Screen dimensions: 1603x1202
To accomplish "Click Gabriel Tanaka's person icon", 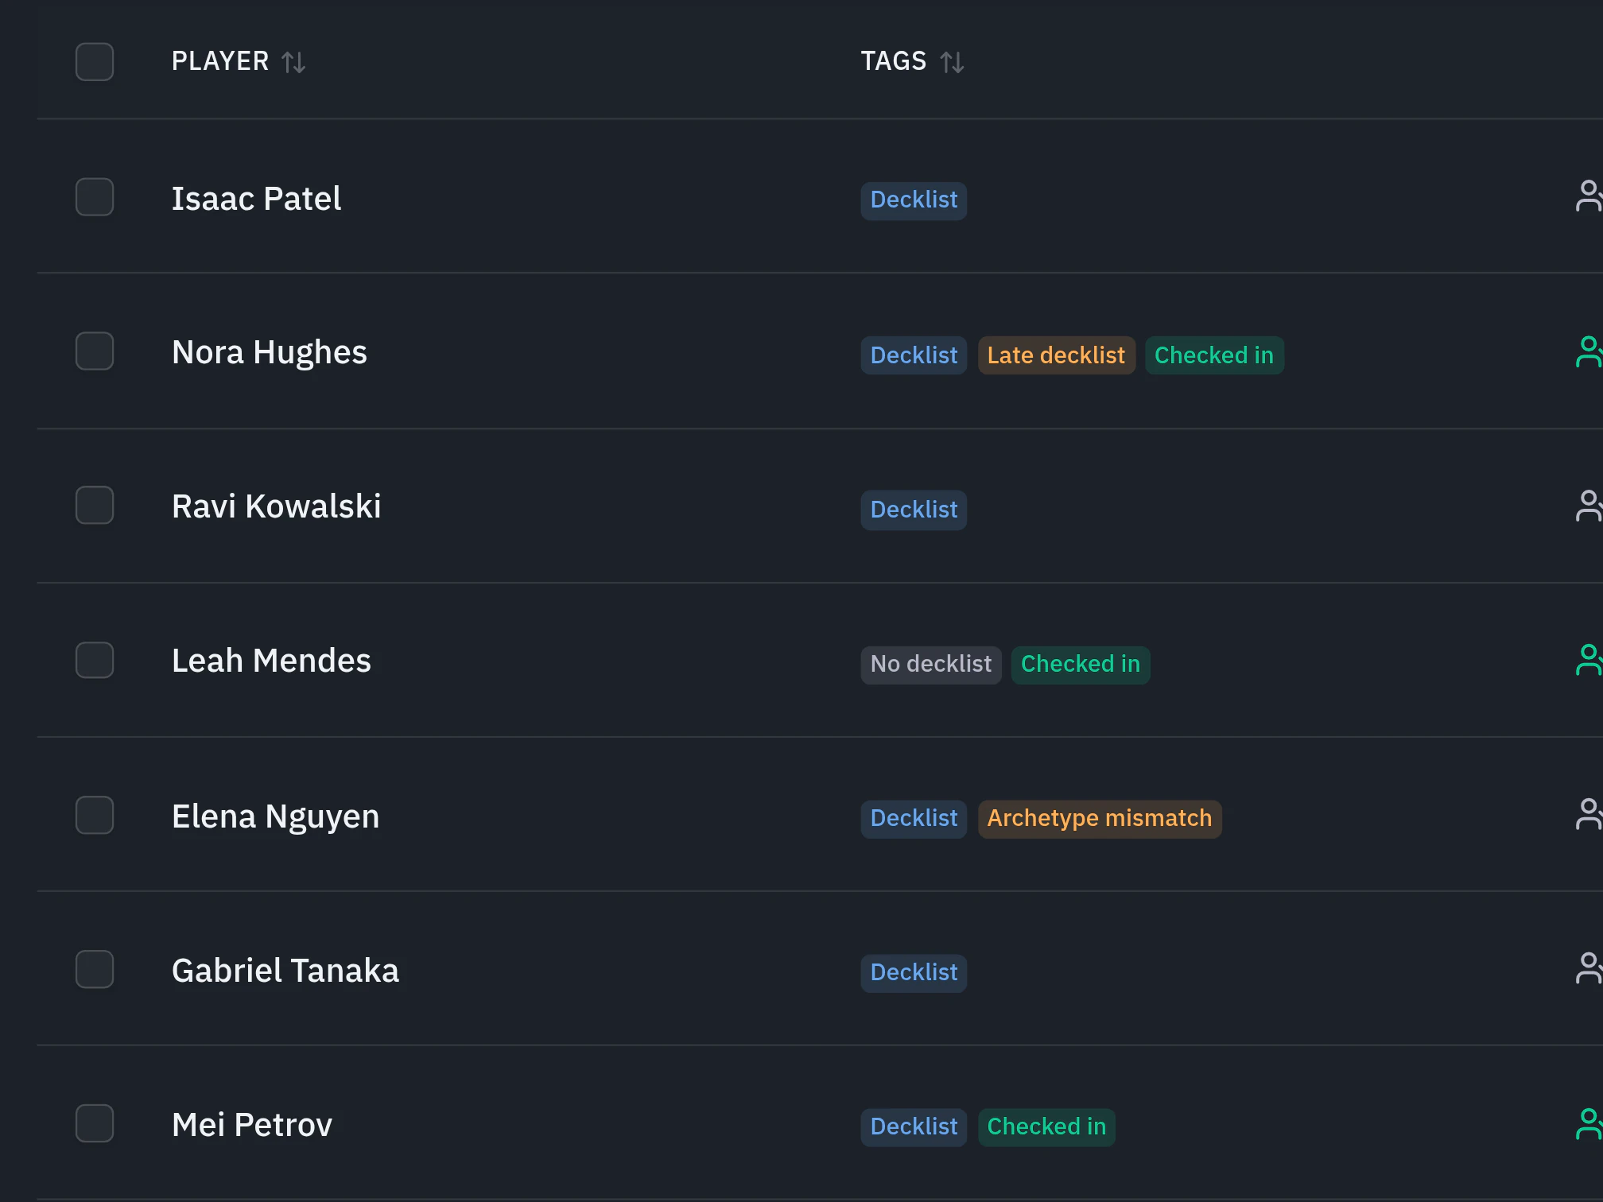I will click(1589, 969).
